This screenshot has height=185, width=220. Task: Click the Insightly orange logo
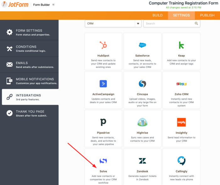click(181, 122)
